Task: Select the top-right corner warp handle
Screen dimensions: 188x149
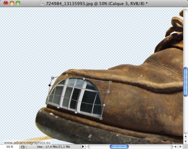Action: click(110, 82)
